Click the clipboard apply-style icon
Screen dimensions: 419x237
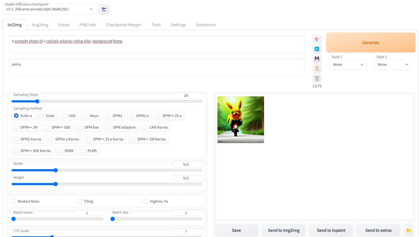tap(317, 69)
